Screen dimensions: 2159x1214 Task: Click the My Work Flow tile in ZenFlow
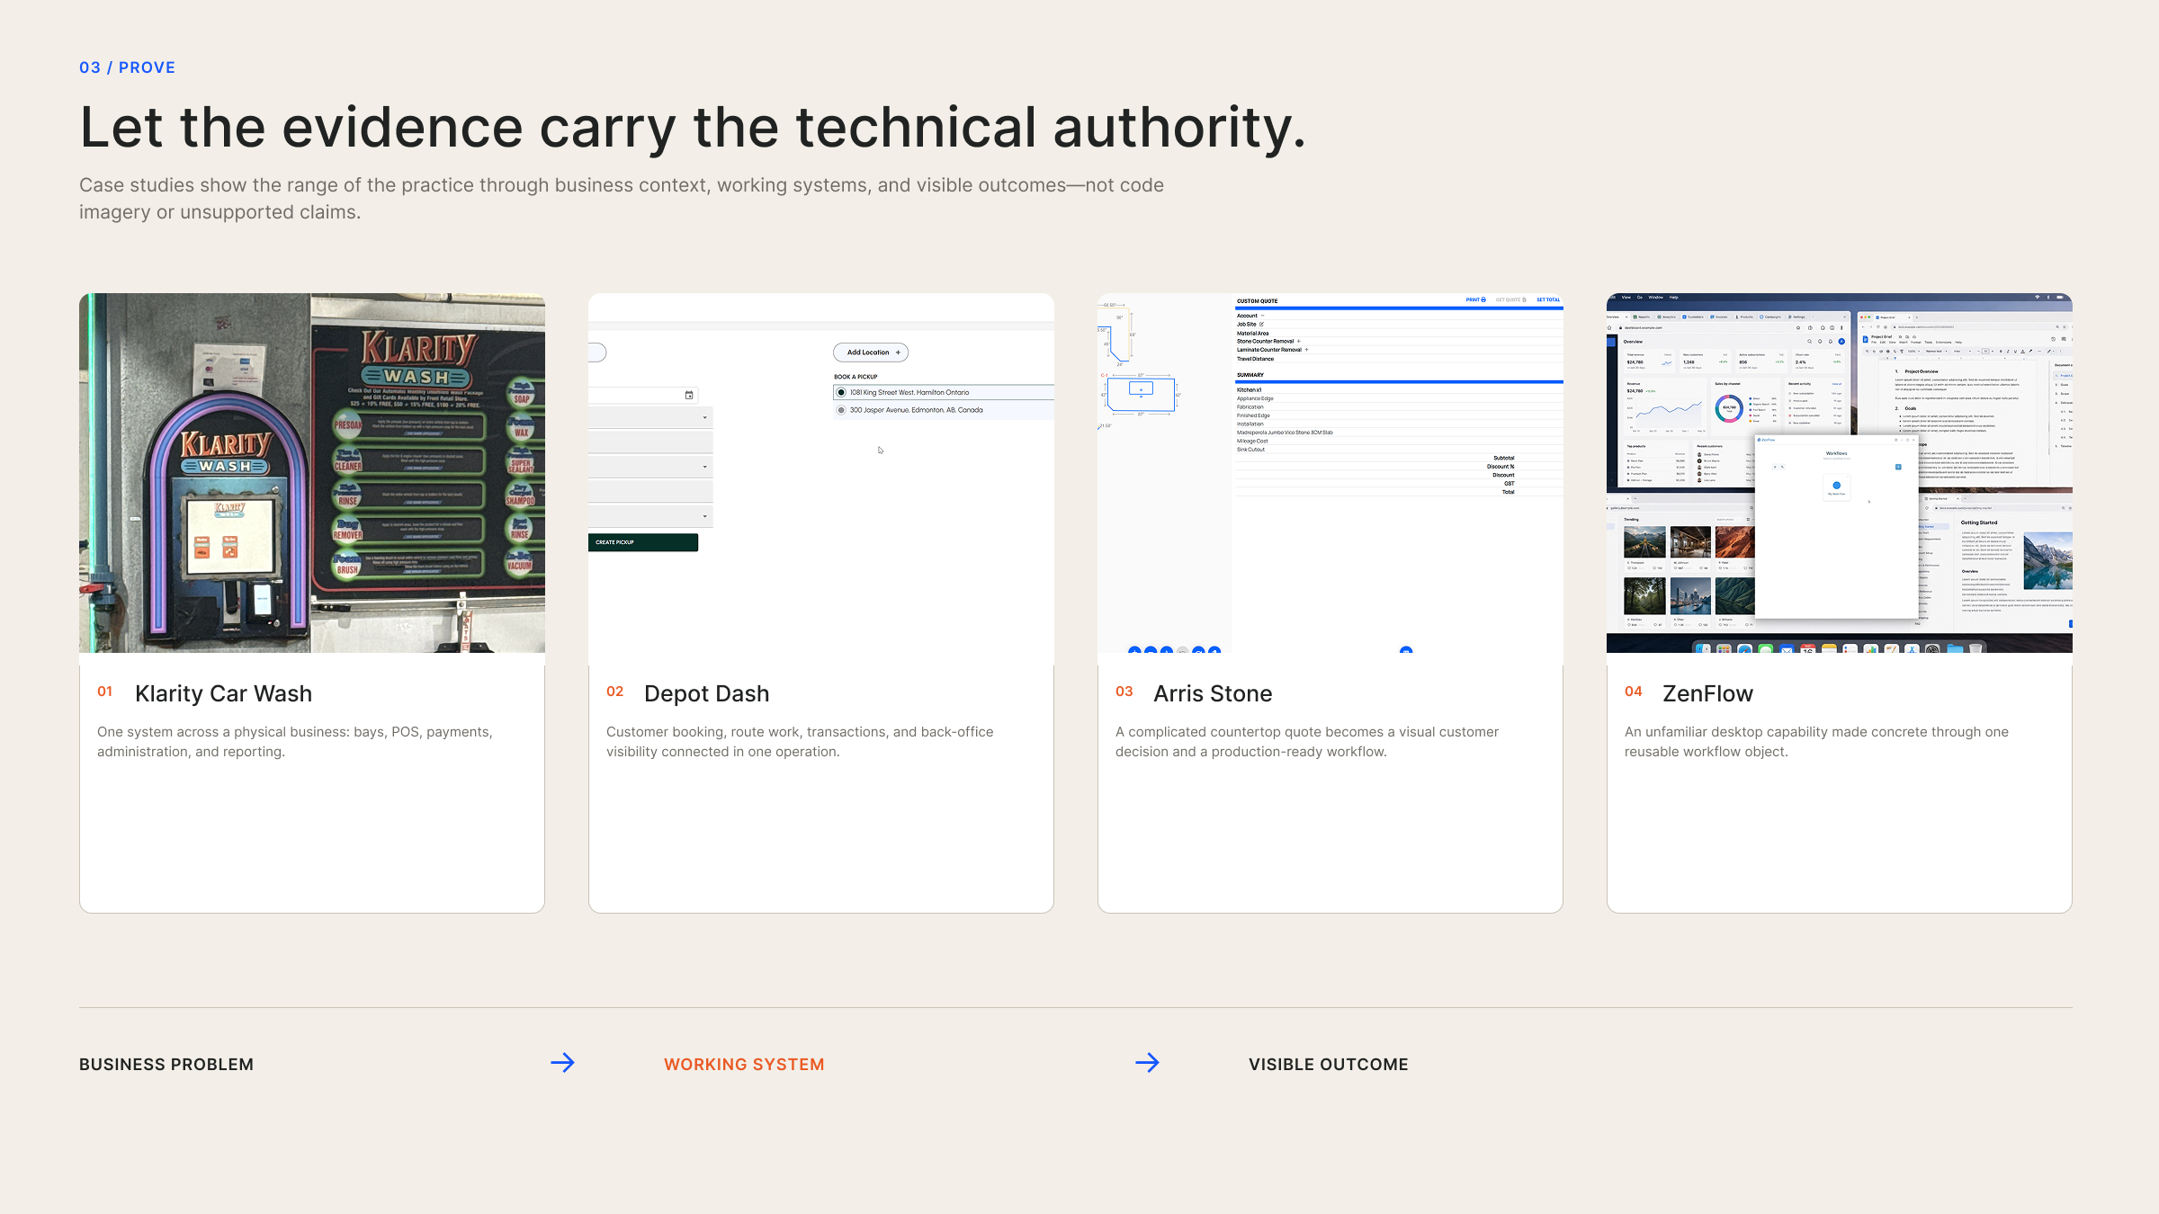click(1836, 488)
